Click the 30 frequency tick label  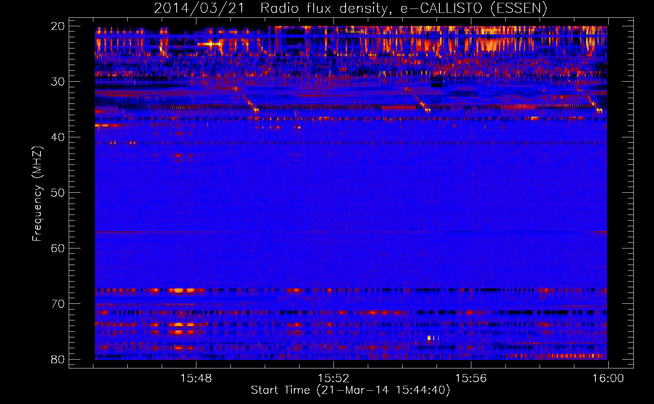[58, 82]
